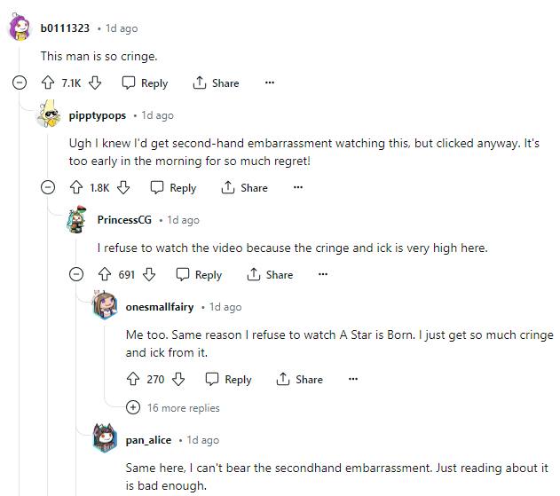
Task: Reply to onesmallfairy's comment
Action: click(228, 379)
